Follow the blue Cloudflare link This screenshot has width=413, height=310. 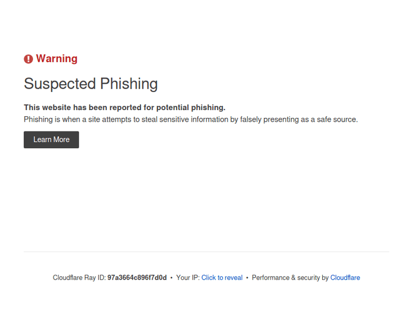pos(345,278)
